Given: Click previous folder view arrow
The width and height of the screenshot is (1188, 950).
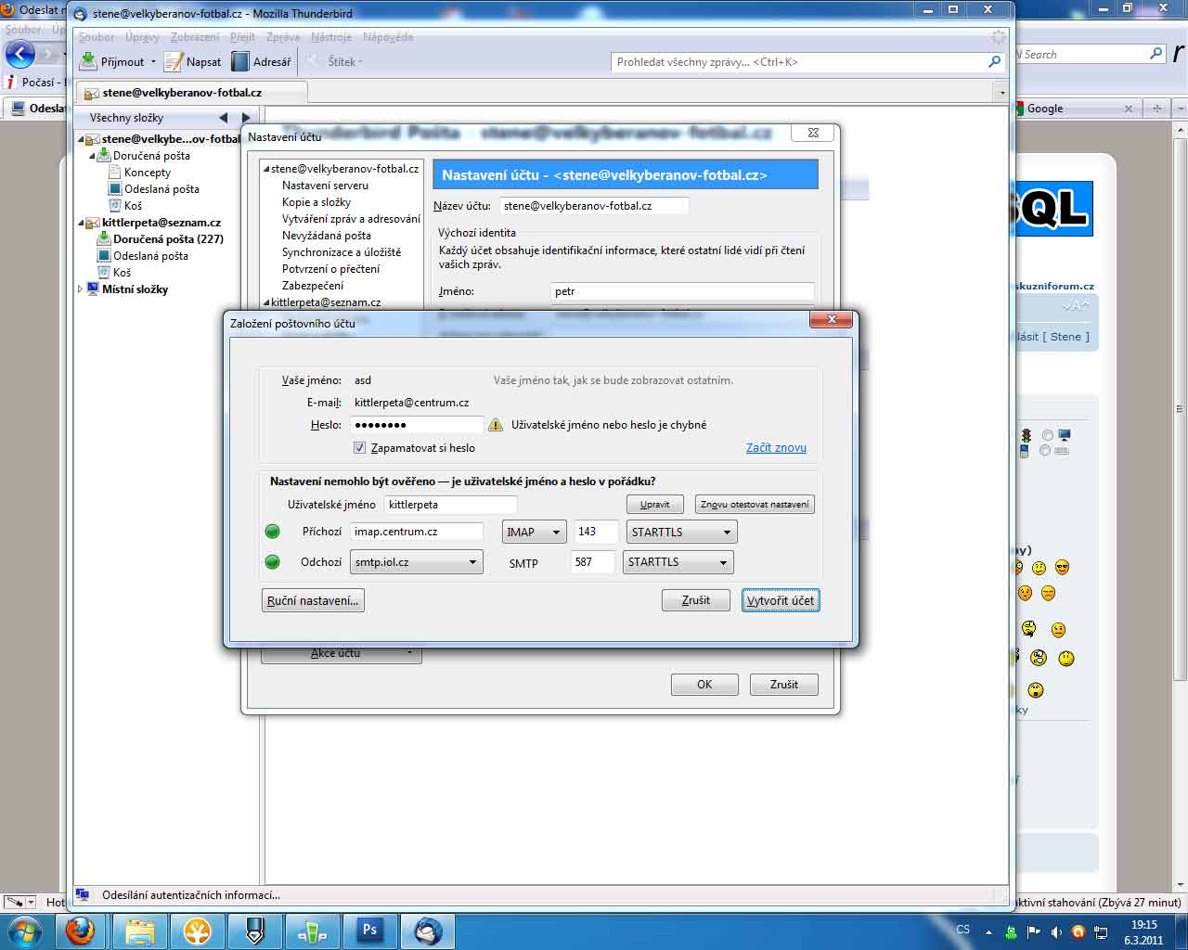Looking at the screenshot, I should click(x=223, y=118).
